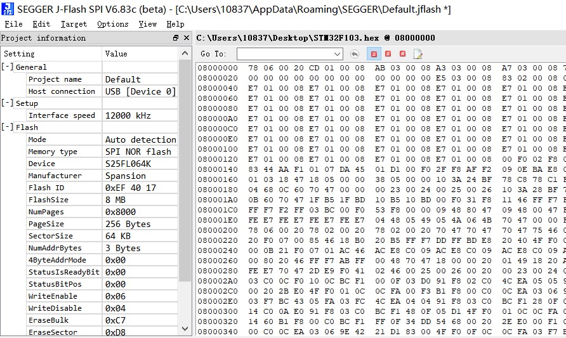Image resolution: width=566 pixels, height=338 pixels.
Task: Click the project panel scroll-down arrow
Action: (x=185, y=328)
